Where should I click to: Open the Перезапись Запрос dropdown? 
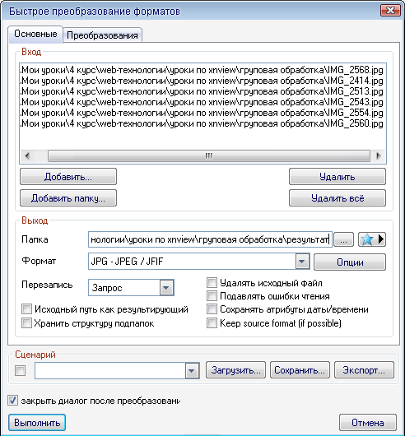pyautogui.click(x=166, y=288)
